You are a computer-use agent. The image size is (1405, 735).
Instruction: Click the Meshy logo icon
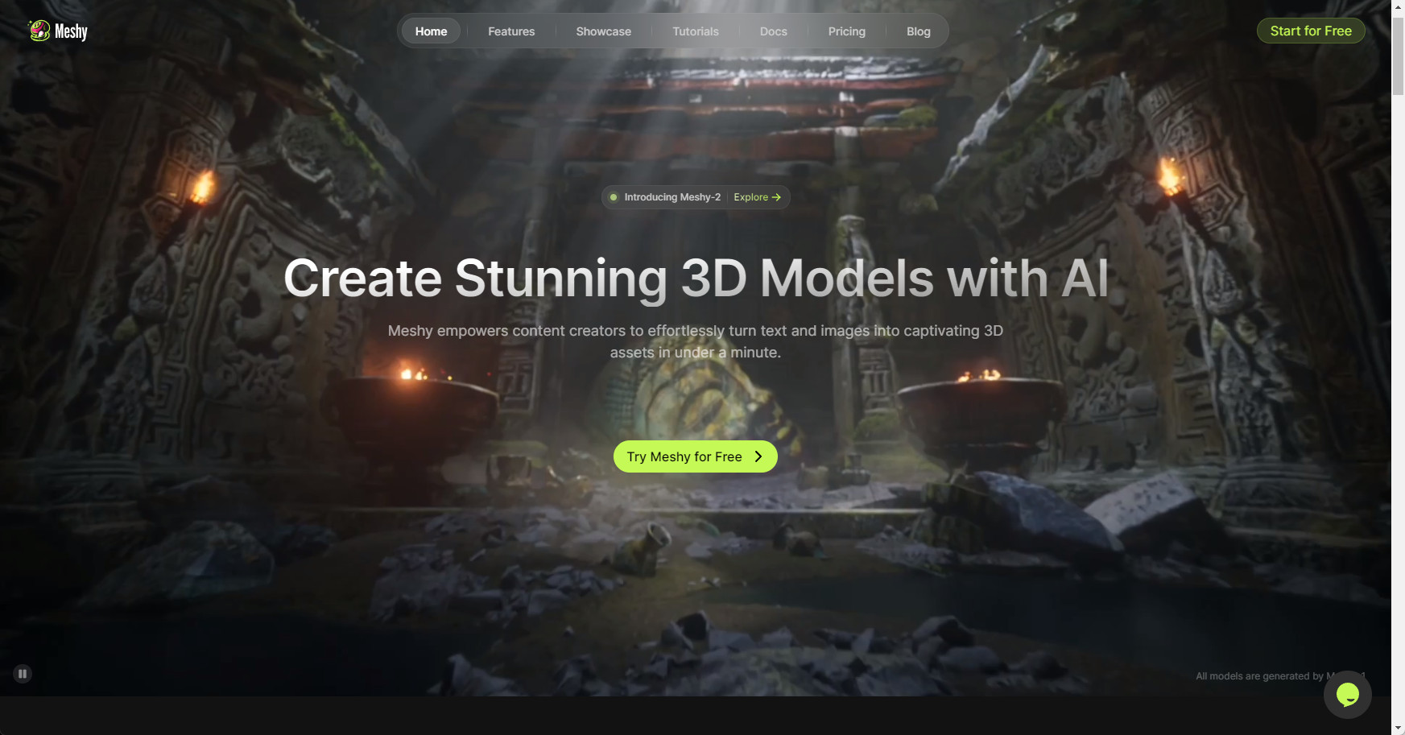39,31
